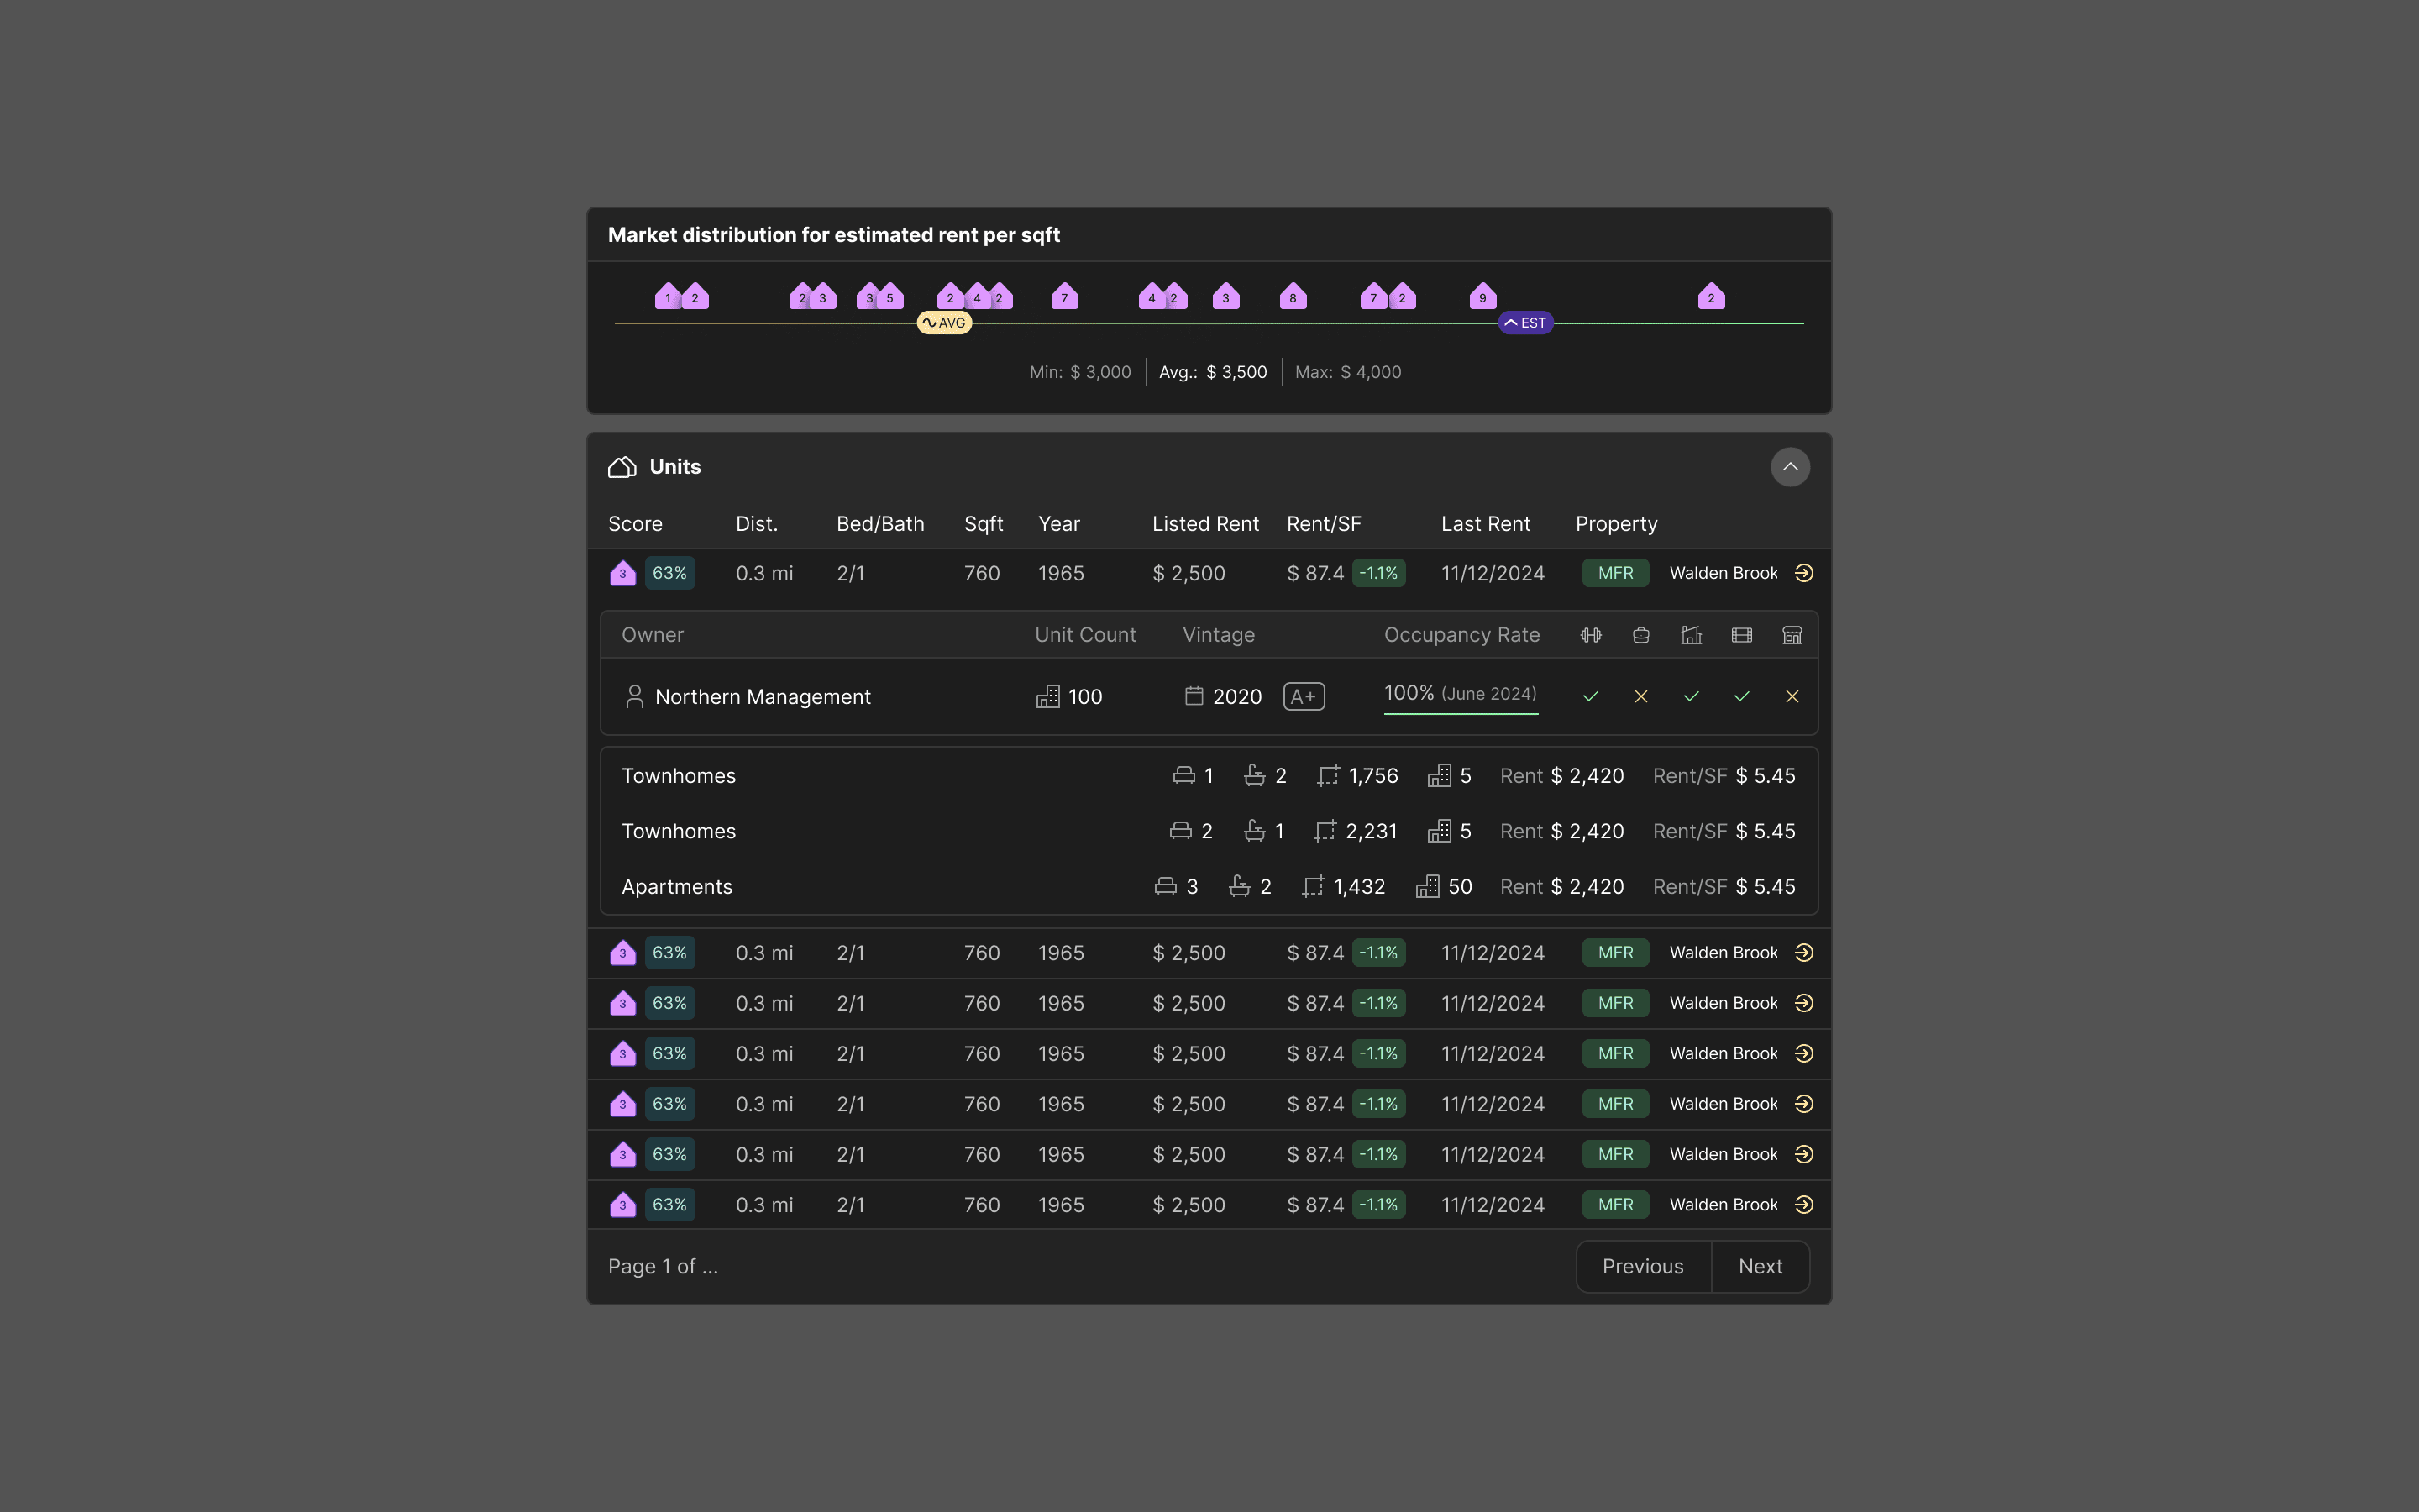Screen dimensions: 2419x1512
Task: Click the storefront amenity icon
Action: point(1792,635)
